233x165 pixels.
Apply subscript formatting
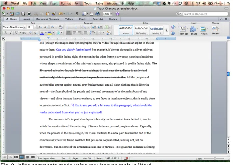click(35, 33)
